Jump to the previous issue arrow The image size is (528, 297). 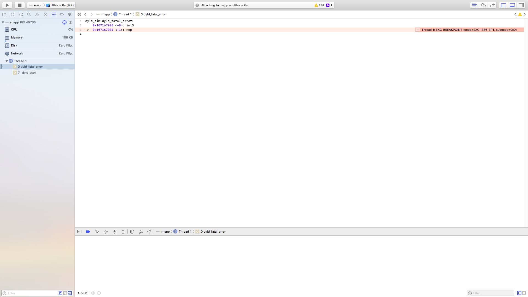point(515,14)
